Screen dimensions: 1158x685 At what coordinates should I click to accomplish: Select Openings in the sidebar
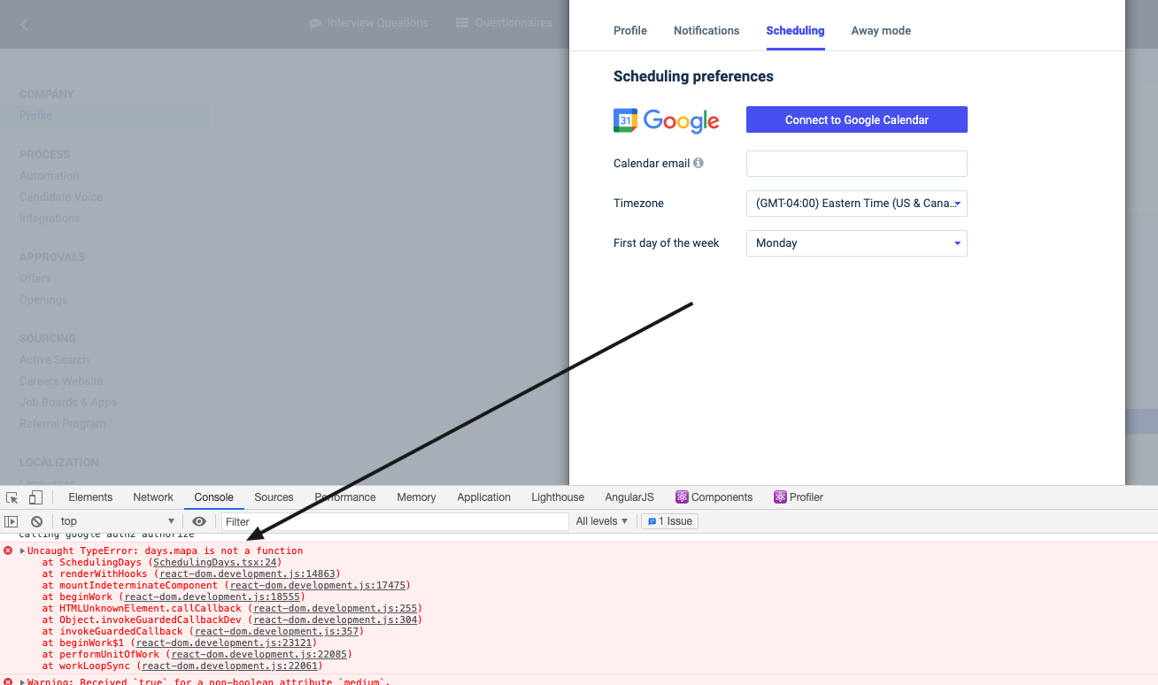(x=43, y=299)
